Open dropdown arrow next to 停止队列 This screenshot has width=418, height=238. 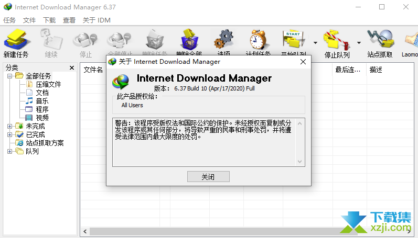click(359, 43)
